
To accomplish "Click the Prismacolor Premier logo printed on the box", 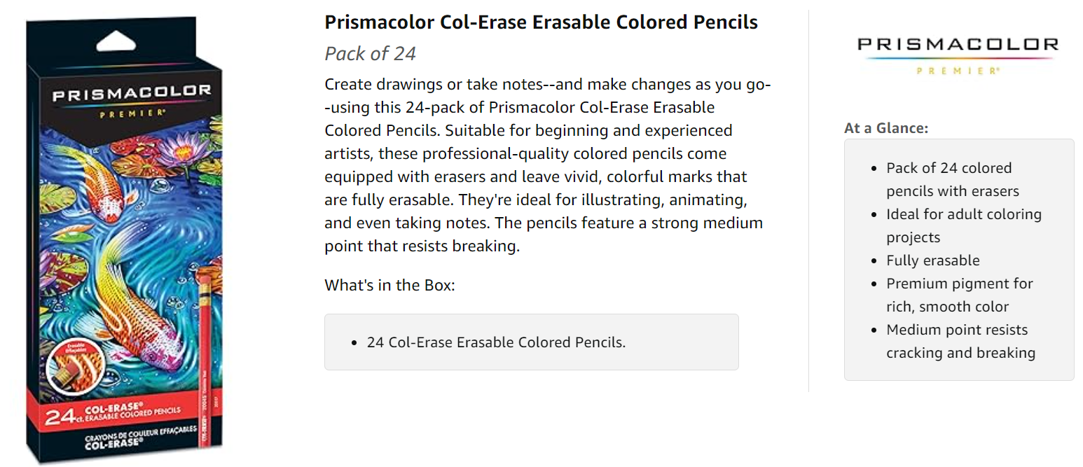I will [x=131, y=97].
